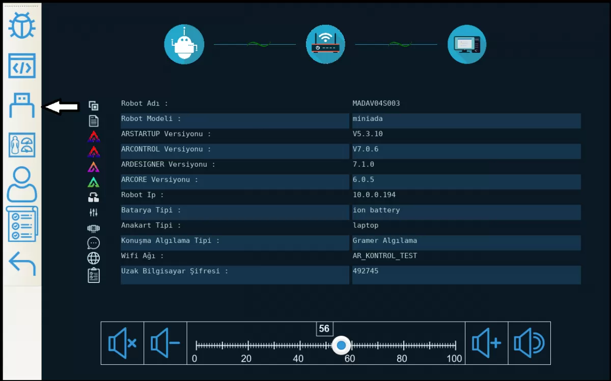The width and height of the screenshot is (611, 381).
Task: Click the copy icon beside Robot Adı
Action: [x=93, y=106]
